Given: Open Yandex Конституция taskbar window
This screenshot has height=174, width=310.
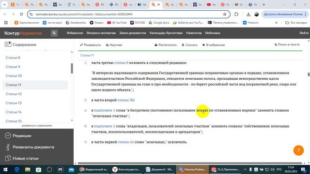Looking at the screenshot, I should pyautogui.click(x=126, y=170).
